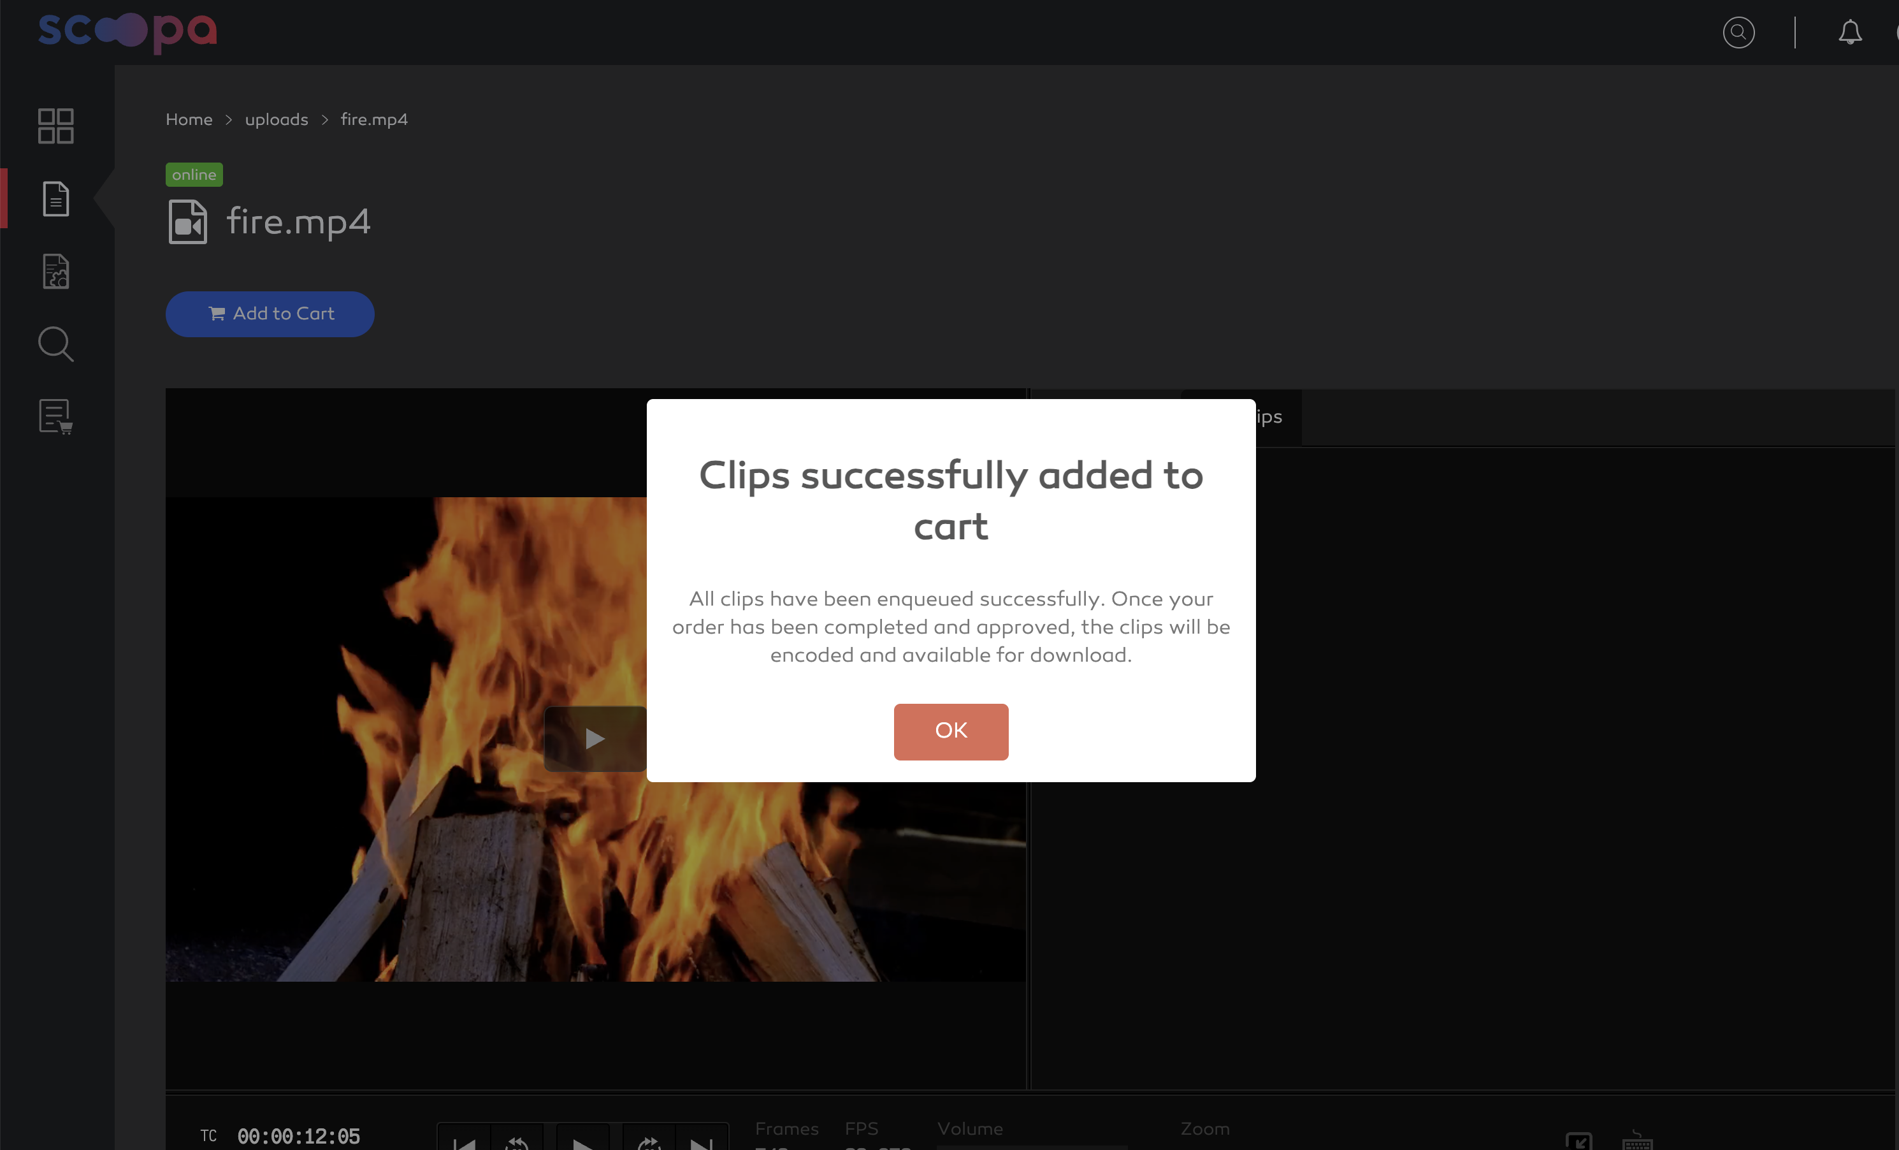
Task: Click the dialog heading 'Clips successfully added to cart'
Action: point(950,501)
